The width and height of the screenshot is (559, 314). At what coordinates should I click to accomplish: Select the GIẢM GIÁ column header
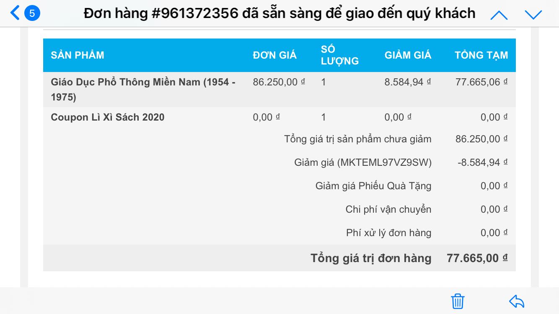408,55
